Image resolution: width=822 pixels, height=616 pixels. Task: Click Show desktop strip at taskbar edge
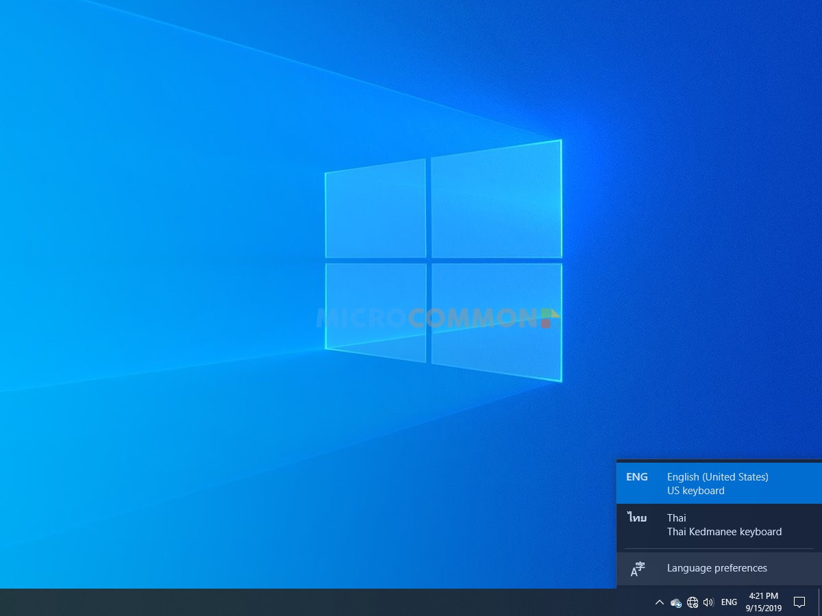[820, 602]
